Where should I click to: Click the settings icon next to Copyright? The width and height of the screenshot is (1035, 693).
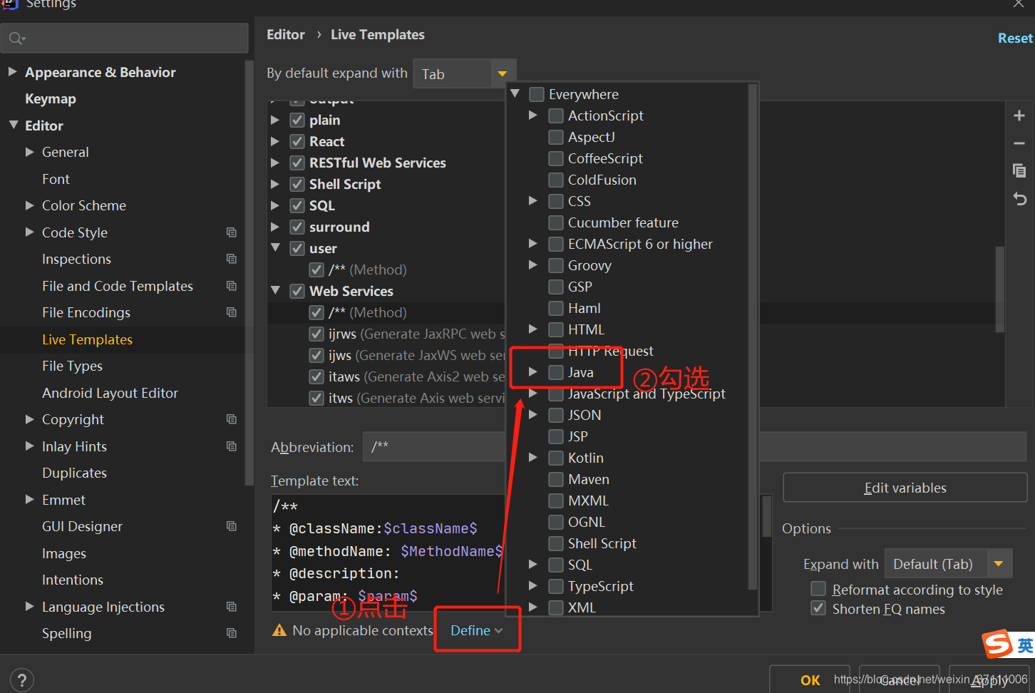pos(231,419)
